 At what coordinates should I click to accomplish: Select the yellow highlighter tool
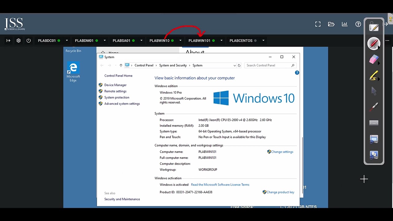tap(374, 76)
